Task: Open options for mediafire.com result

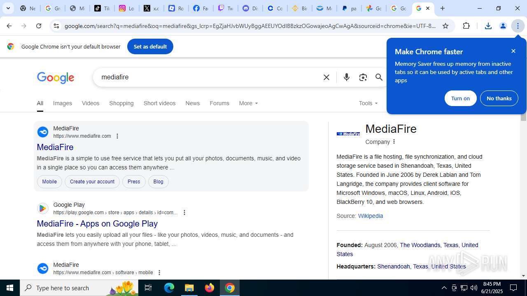Action: (117, 136)
